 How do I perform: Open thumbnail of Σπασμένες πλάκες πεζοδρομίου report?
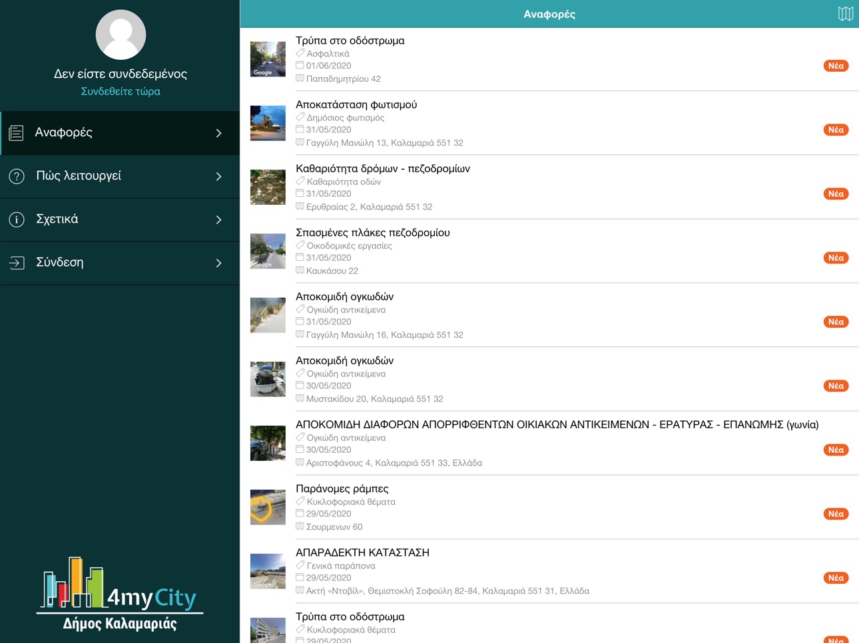tap(268, 251)
